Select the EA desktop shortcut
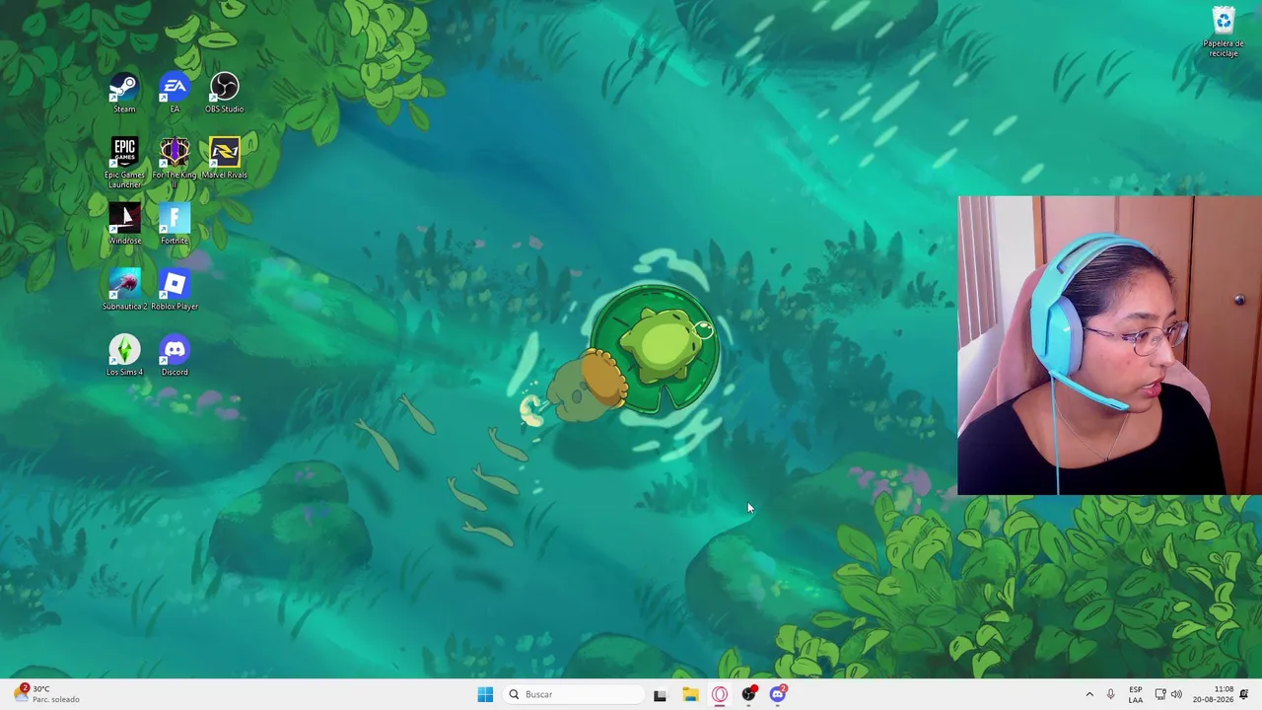Viewport: 1262px width, 710px height. click(175, 93)
